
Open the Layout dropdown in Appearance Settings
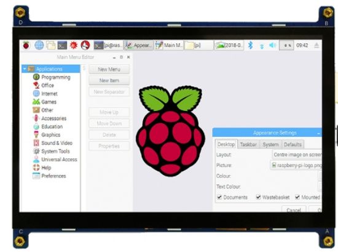[x=297, y=155]
